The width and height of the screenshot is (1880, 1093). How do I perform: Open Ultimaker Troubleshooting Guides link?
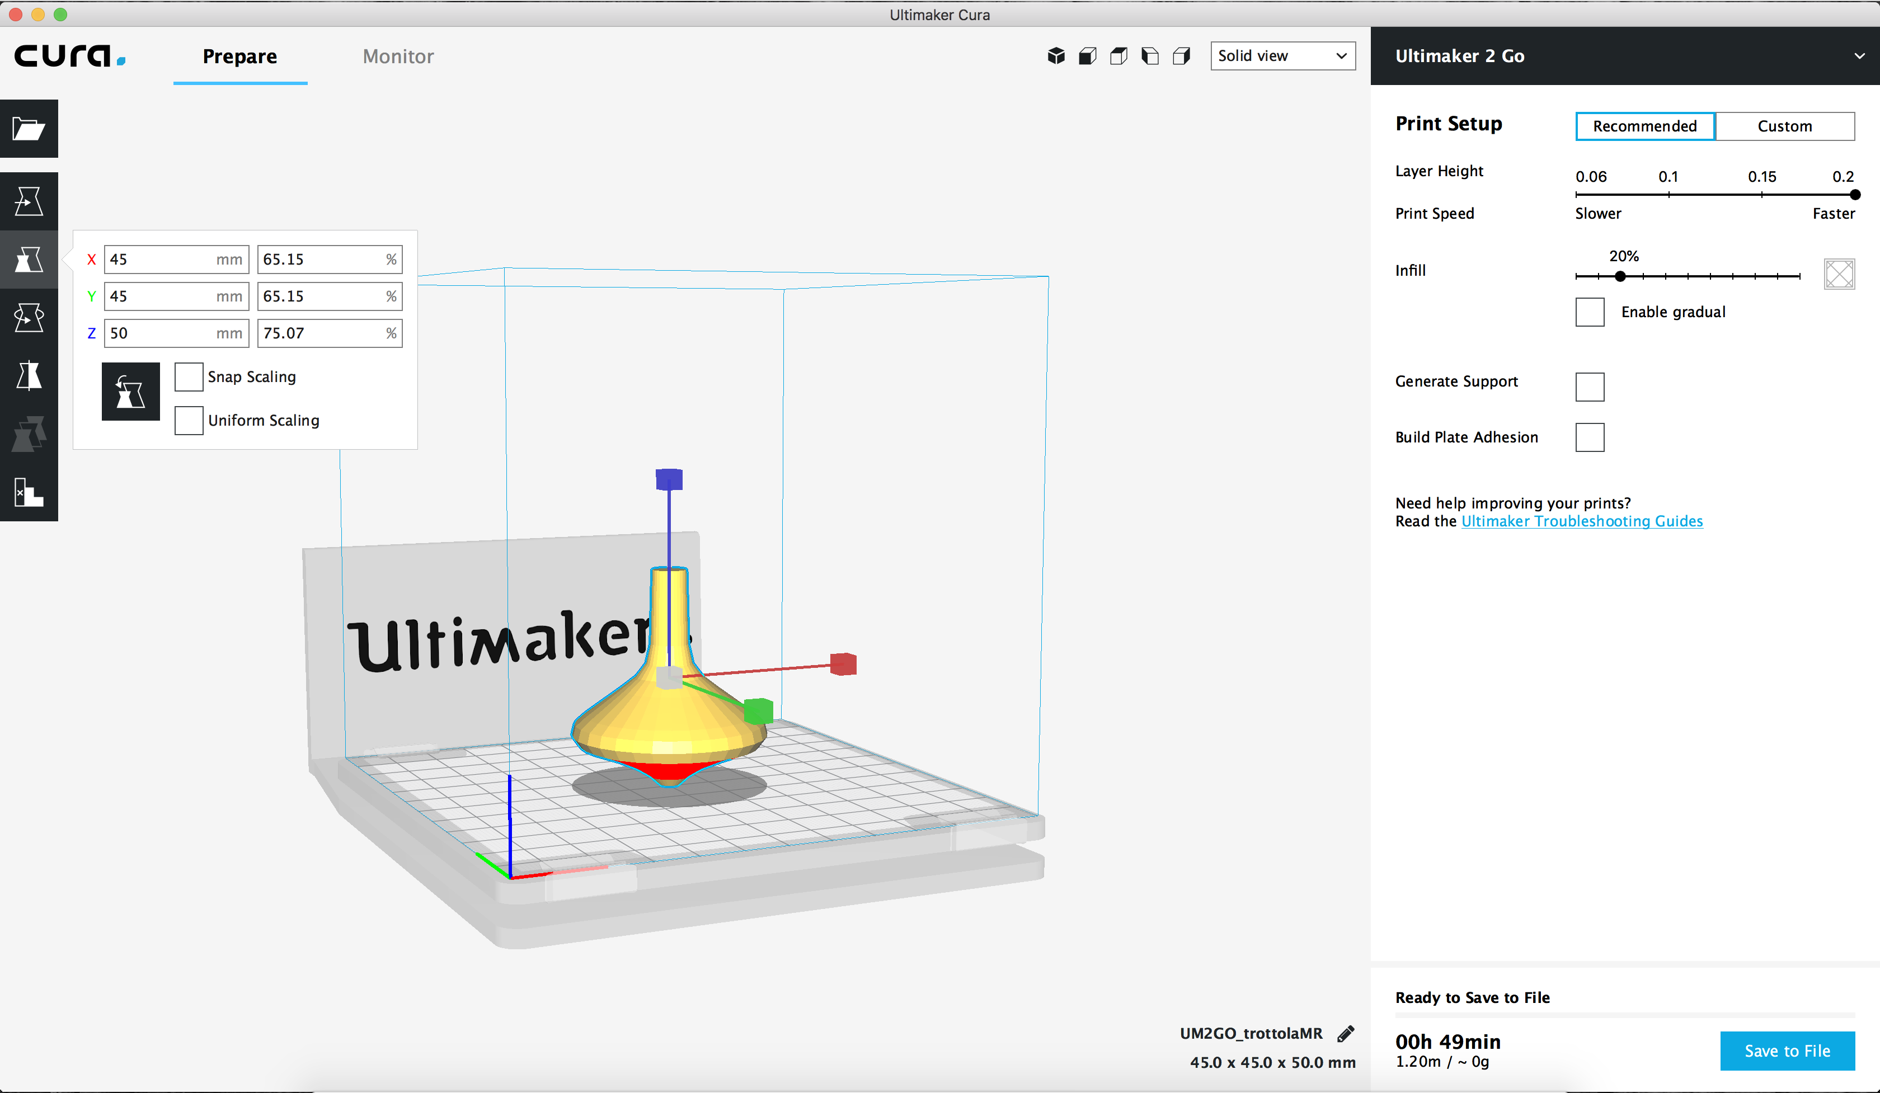click(1582, 520)
